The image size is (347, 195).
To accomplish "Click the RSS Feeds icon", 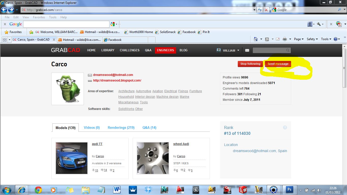I will pyautogui.click(x=267, y=39).
